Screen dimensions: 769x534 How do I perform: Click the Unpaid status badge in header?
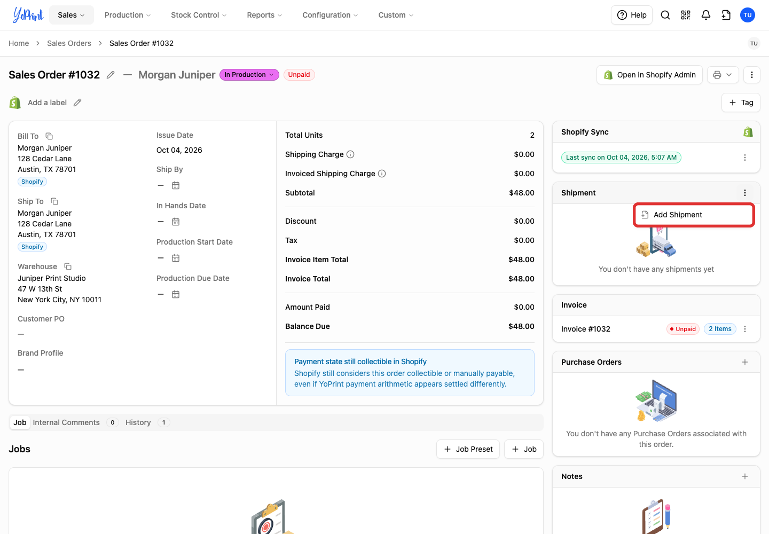[299, 75]
